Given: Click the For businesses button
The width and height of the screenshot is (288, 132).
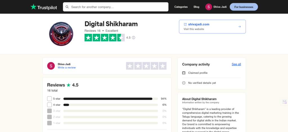Looking at the screenshot, I should click(x=244, y=7).
